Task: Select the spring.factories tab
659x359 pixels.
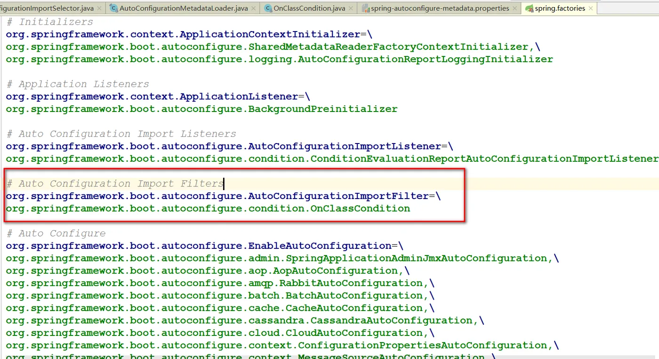Action: pyautogui.click(x=559, y=8)
